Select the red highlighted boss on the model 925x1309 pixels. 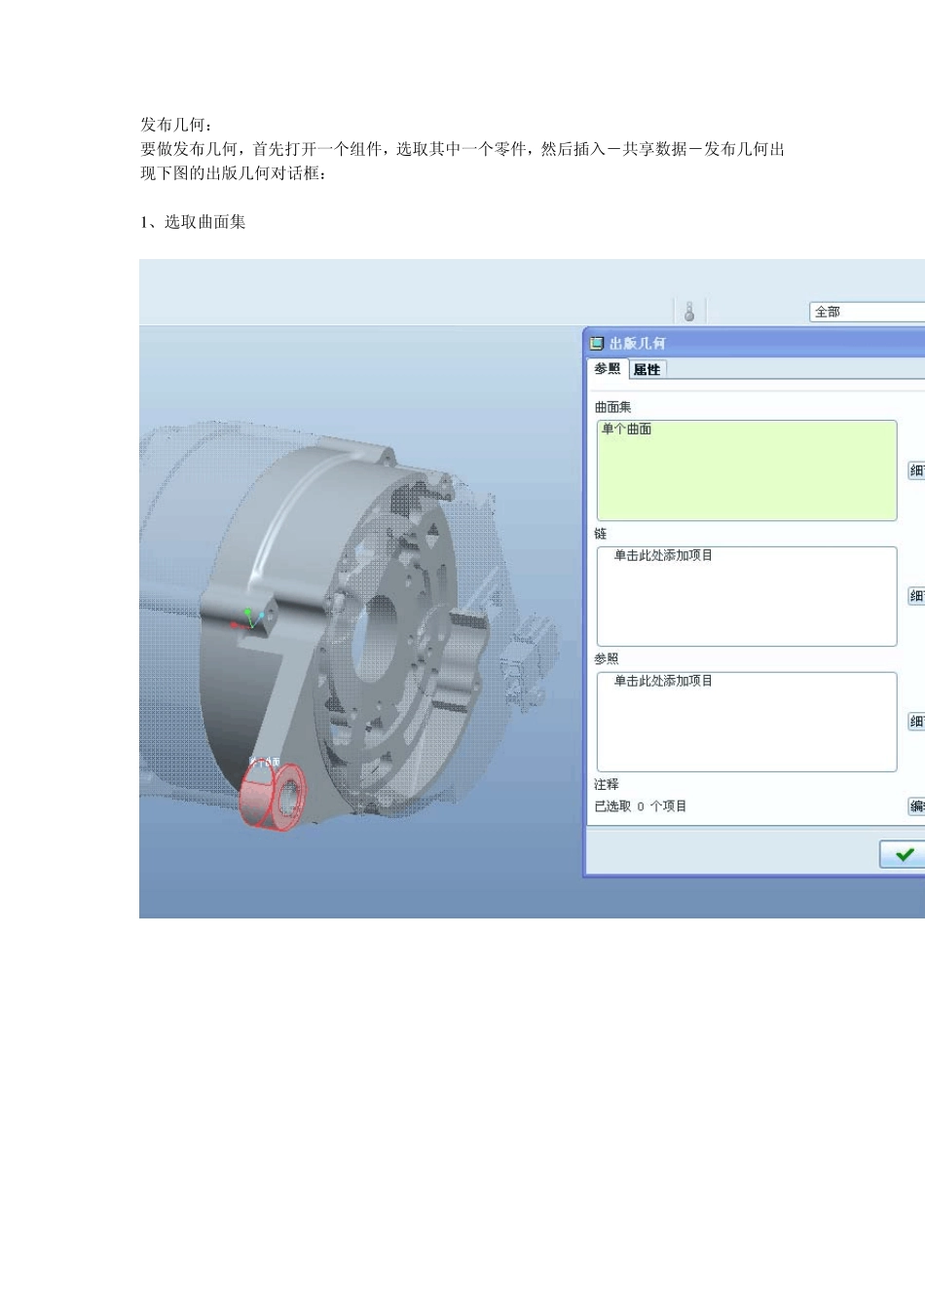(x=273, y=797)
